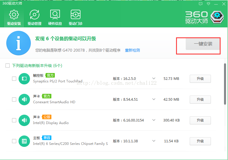
Task: Minimize the 360驱动大师 window
Action: pyautogui.click(x=216, y=4)
